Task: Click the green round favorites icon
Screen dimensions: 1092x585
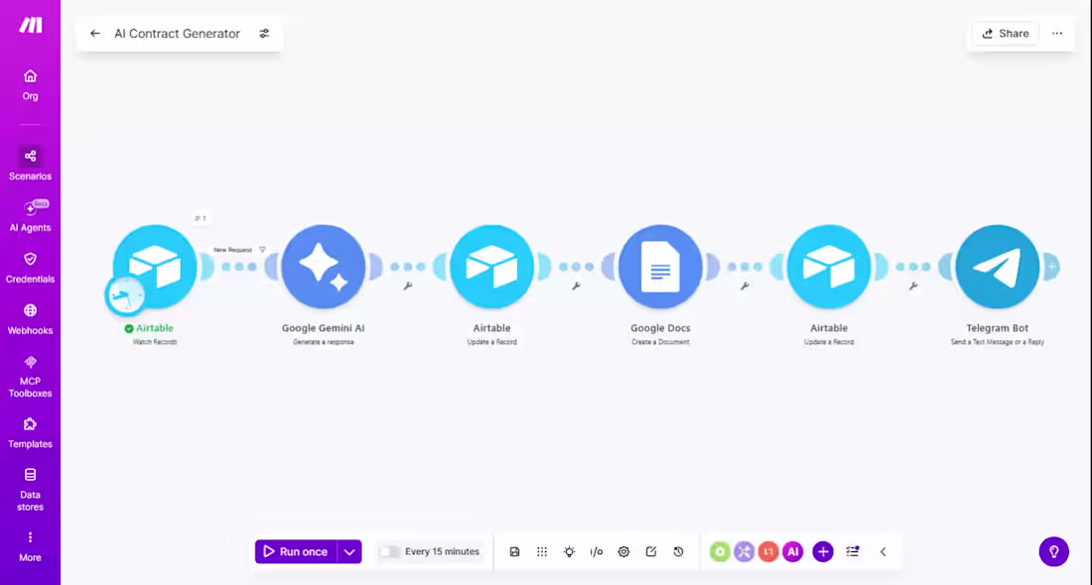Action: [x=720, y=551]
